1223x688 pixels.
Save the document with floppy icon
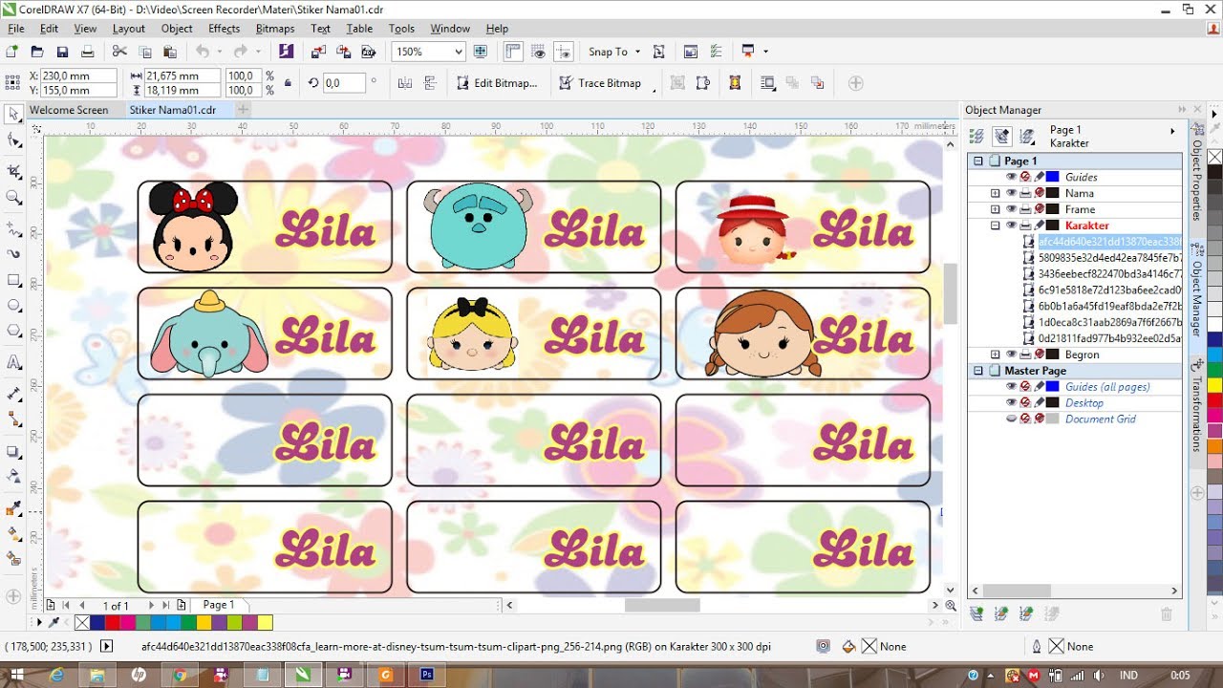pos(62,52)
